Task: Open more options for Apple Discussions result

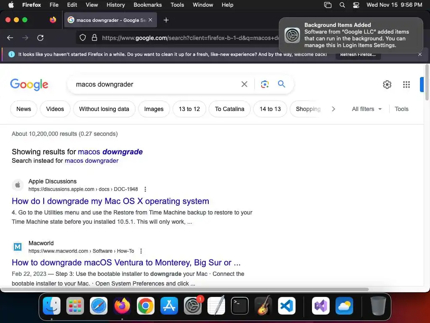Action: (x=145, y=189)
